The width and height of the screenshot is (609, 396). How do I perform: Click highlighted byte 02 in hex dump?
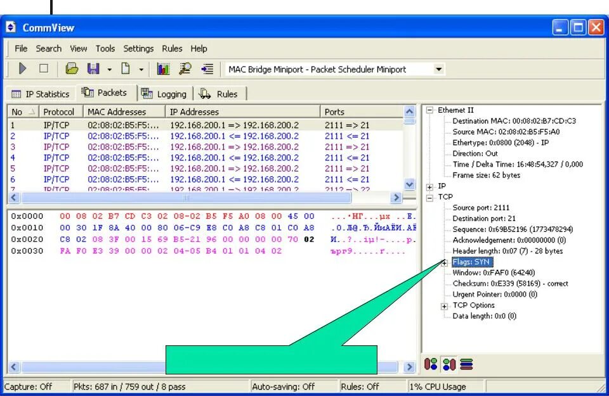coord(309,240)
